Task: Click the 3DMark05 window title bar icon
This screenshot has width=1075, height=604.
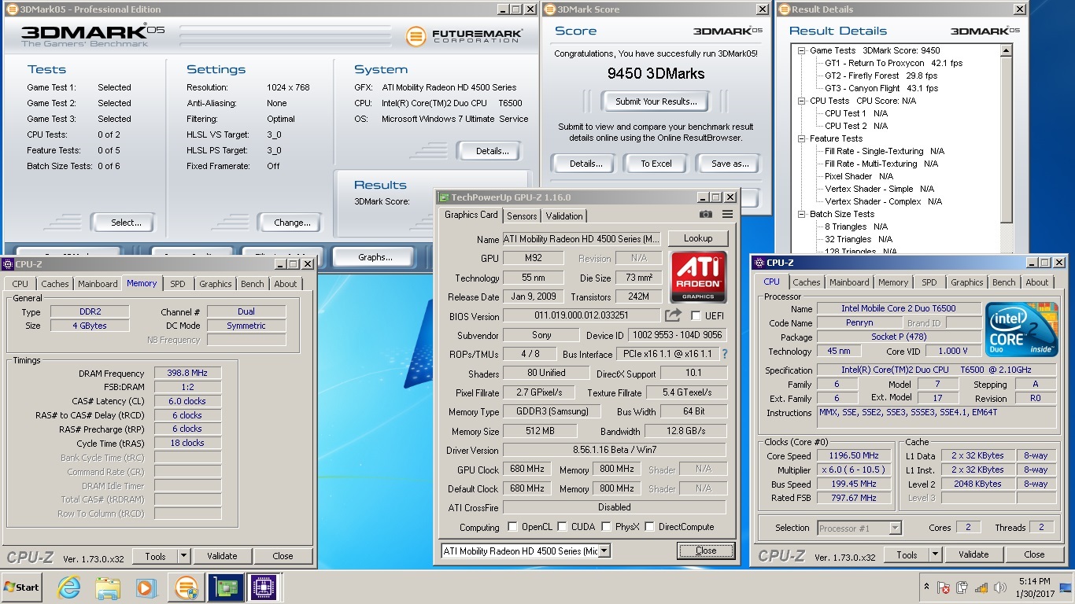Action: tap(11, 9)
